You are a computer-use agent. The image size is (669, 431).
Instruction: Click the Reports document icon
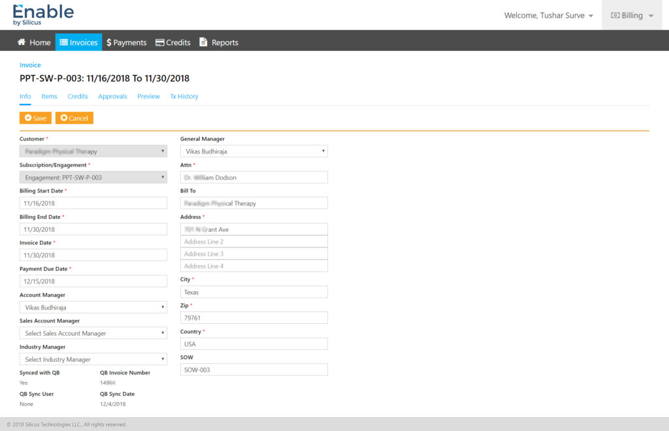[204, 42]
